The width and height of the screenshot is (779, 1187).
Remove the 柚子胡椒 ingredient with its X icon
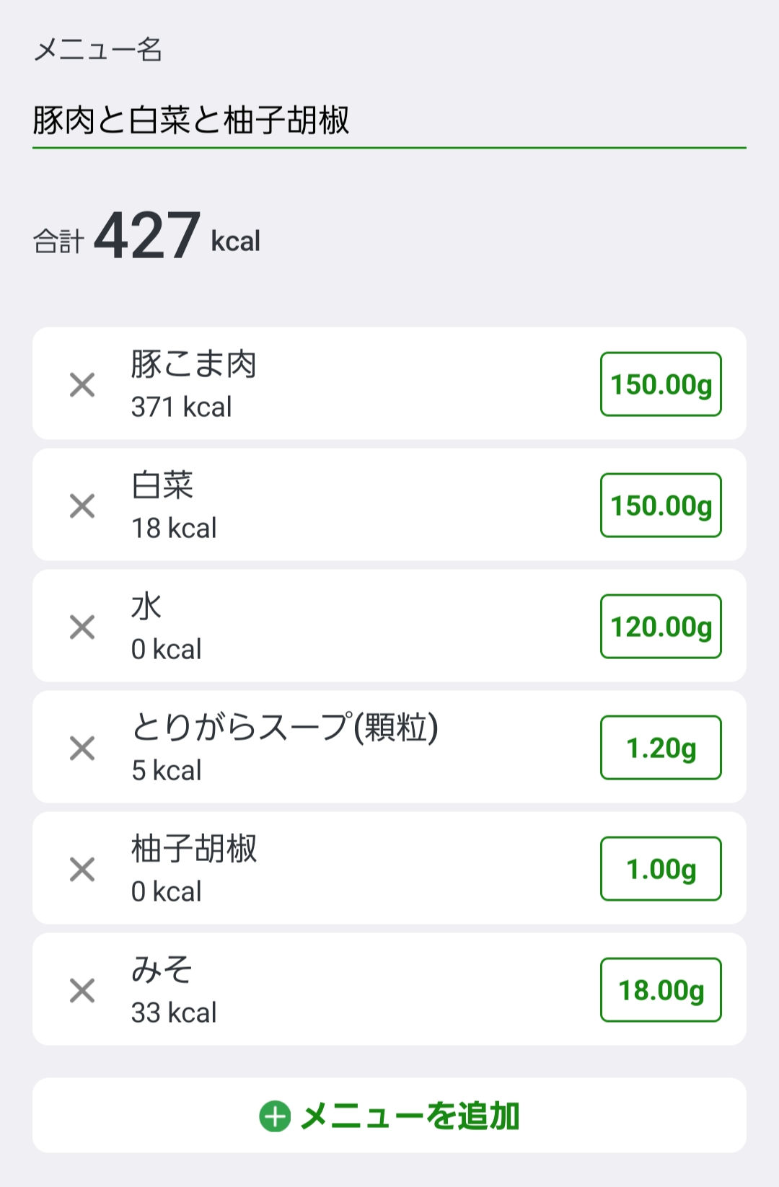point(82,870)
